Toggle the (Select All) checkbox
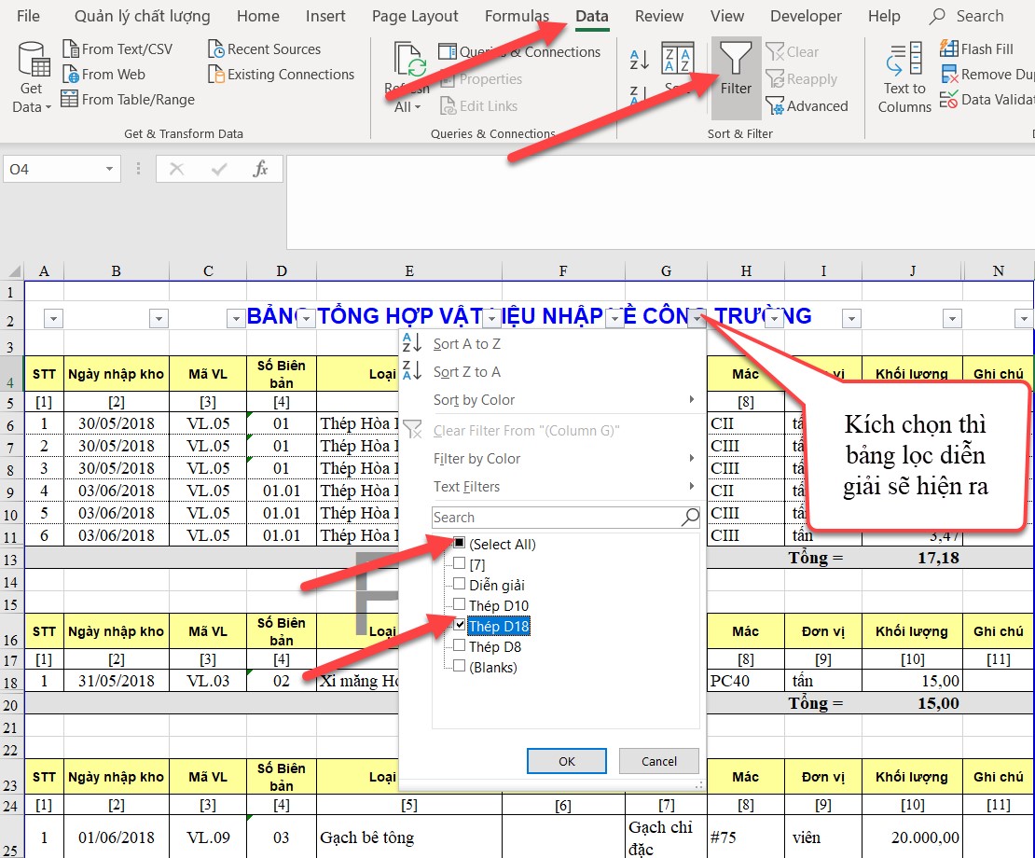The image size is (1035, 858). tap(459, 544)
